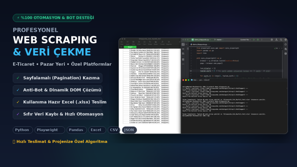Click the Anti-Bot & Dinamik DOM Çözümü feature
The width and height of the screenshot is (297, 167).
(x=58, y=90)
